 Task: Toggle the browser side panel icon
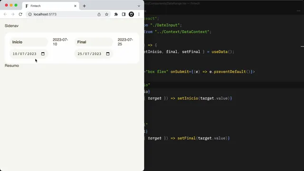(123, 14)
